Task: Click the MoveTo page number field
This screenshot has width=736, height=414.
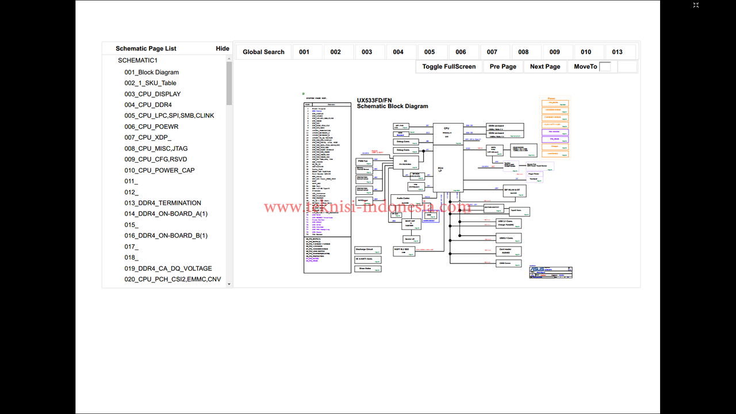Action: [x=605, y=67]
